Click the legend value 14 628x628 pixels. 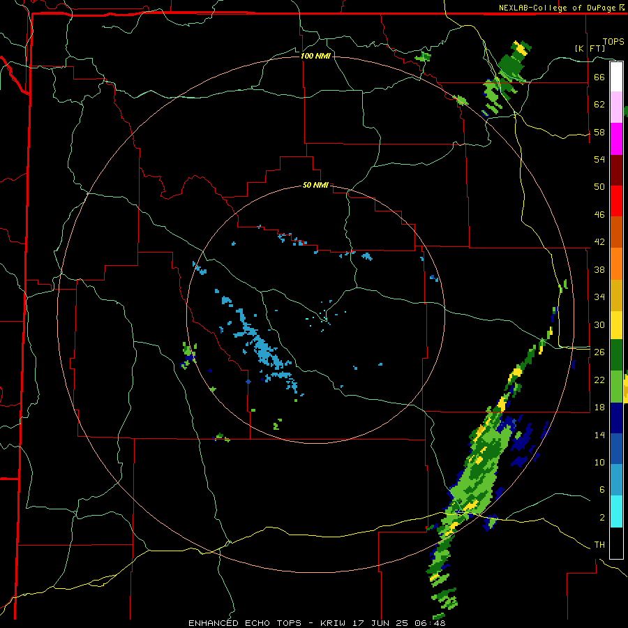pos(599,435)
